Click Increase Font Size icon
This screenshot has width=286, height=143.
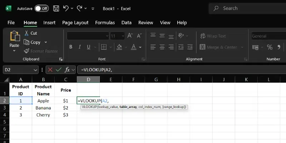pos(130,35)
